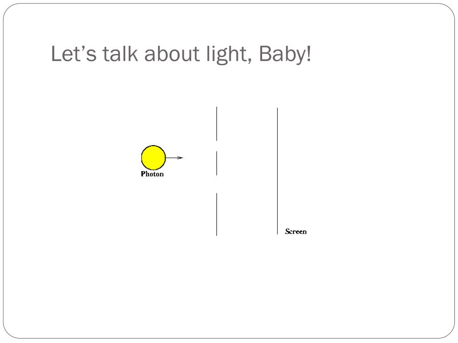
Task: Select the "Screen" label text
Action: pos(296,232)
